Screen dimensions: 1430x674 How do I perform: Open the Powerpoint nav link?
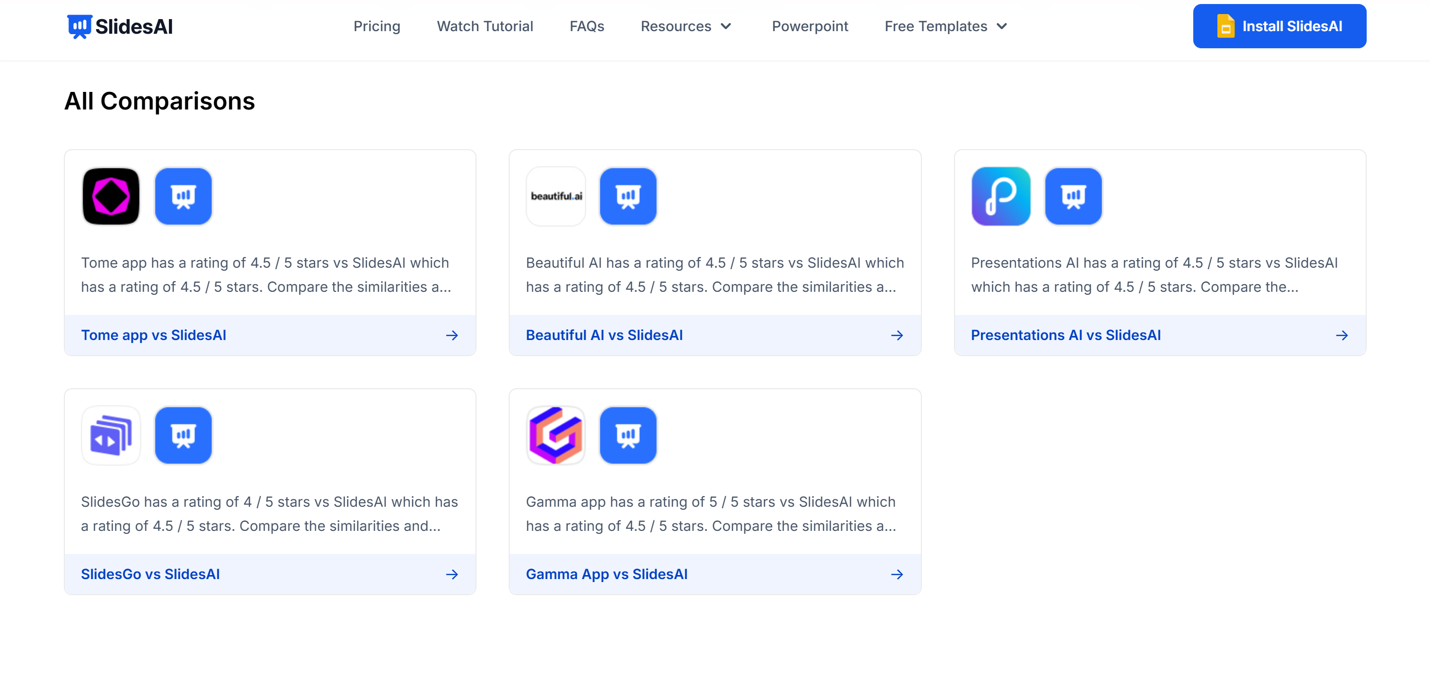(810, 26)
